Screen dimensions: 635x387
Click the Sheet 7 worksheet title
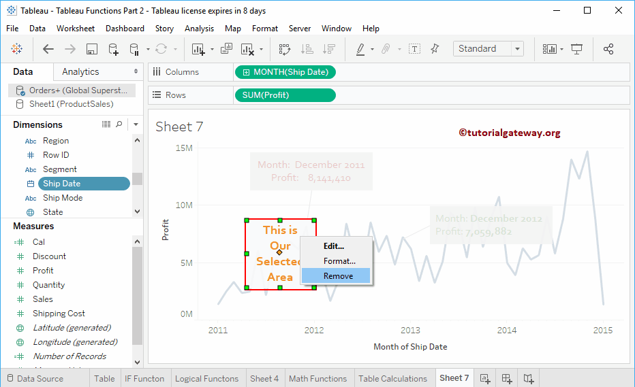click(x=179, y=127)
